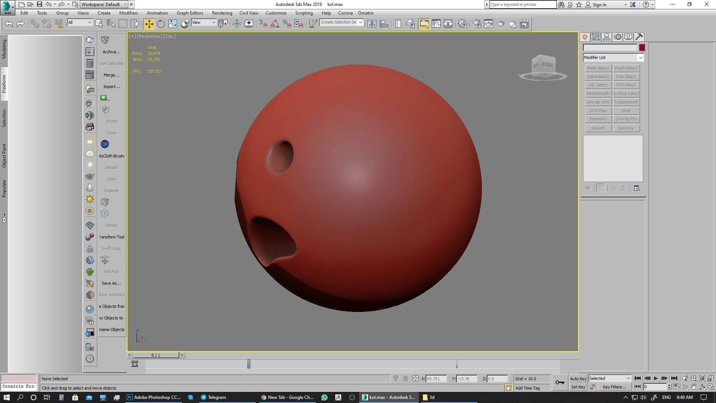Open the Hierarchy command panel tab
Viewport: 716px width, 403px height.
[x=606, y=37]
